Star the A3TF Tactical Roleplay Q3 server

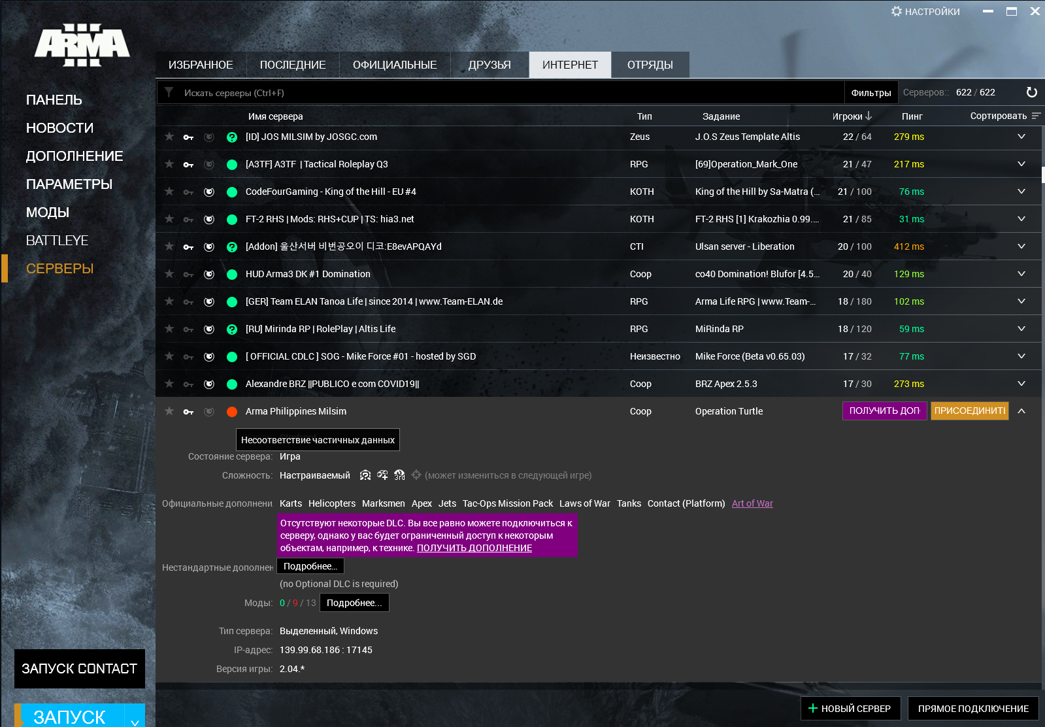pos(169,164)
